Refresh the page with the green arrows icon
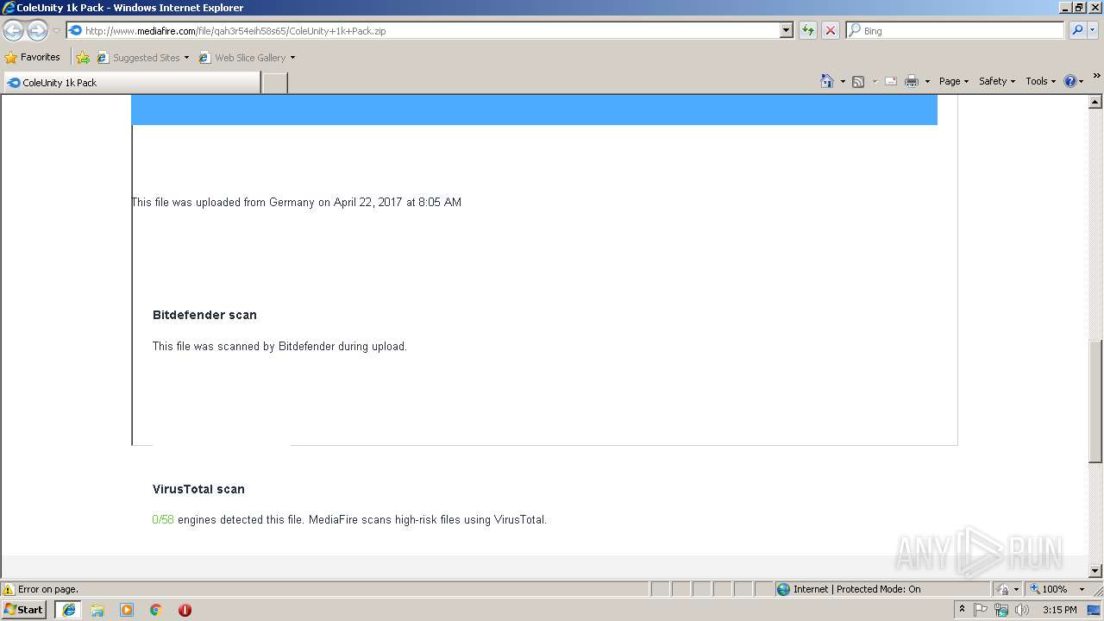The width and height of the screenshot is (1104, 621). [807, 30]
